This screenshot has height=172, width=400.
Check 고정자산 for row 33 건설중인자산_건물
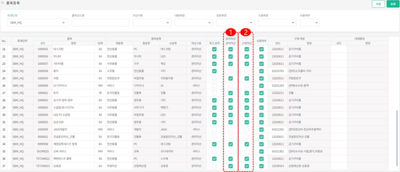[247, 137]
